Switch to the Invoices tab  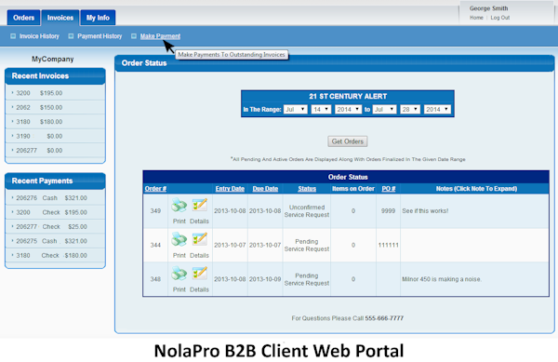tap(60, 18)
